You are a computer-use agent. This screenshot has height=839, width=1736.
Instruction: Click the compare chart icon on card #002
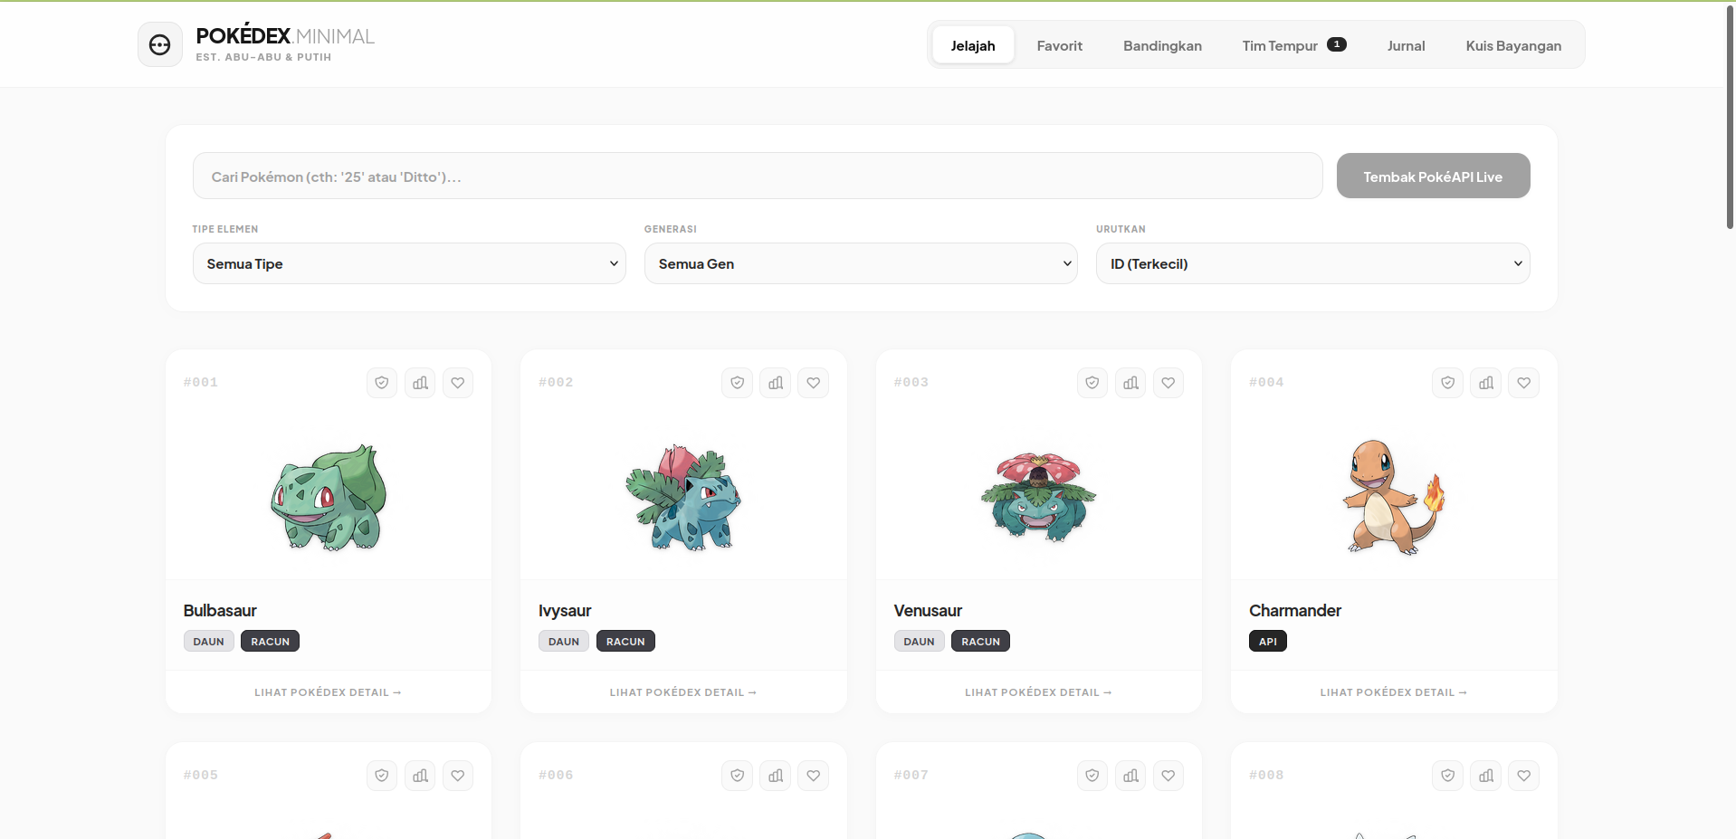776,383
